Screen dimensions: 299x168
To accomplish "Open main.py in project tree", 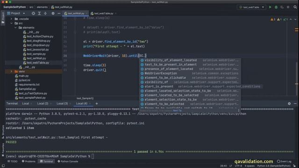I will (22, 76).
